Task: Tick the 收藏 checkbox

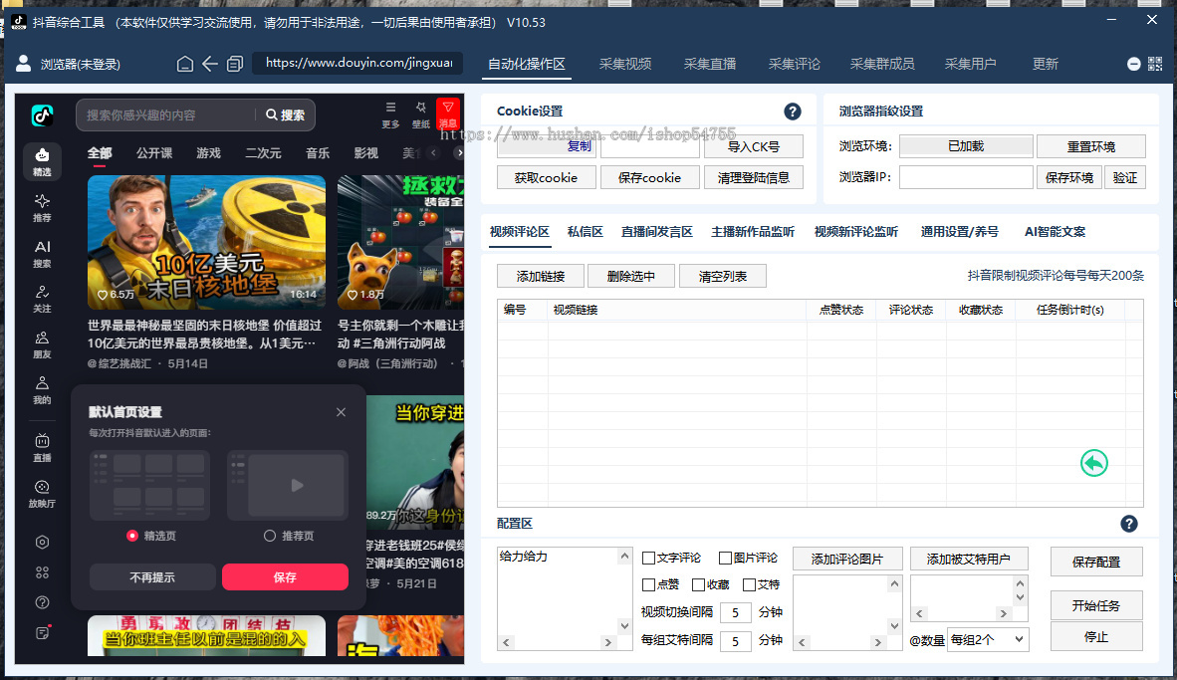Action: pos(698,584)
